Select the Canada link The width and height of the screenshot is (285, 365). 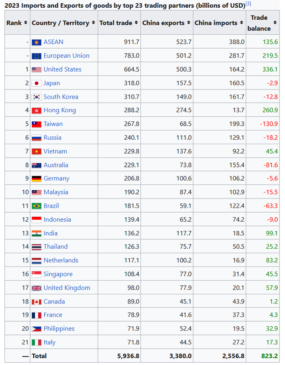tap(54, 302)
